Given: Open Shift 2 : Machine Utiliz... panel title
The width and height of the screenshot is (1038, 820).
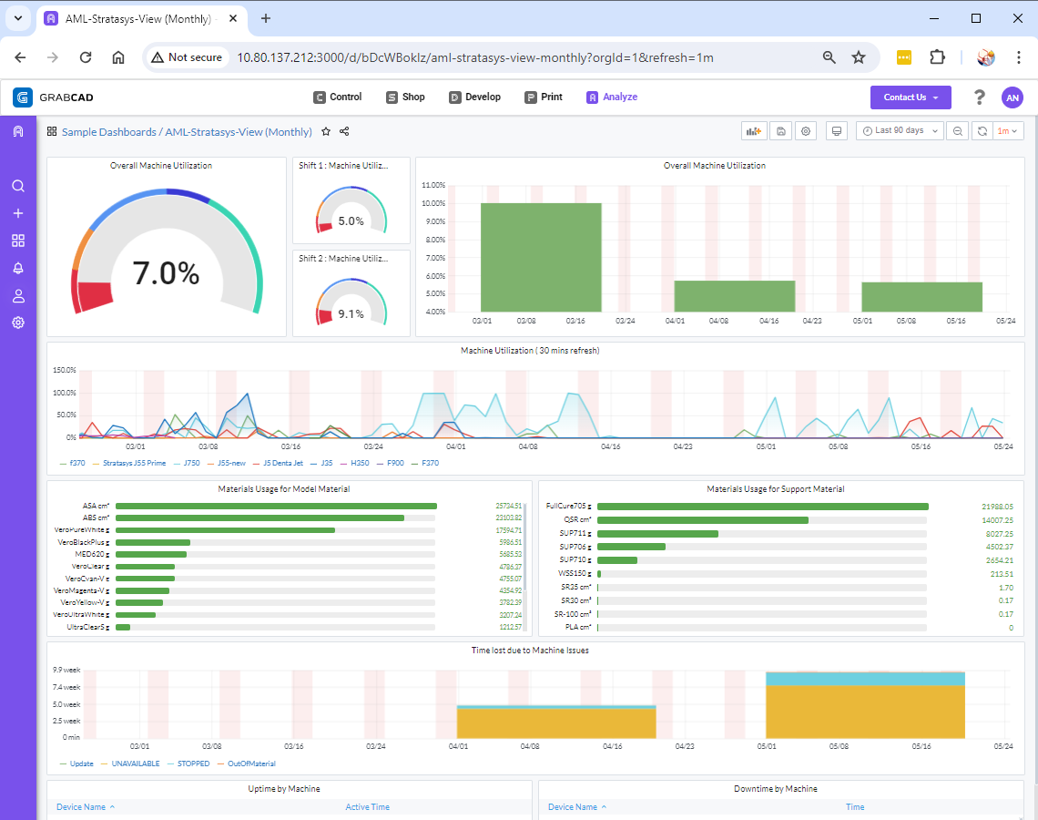Looking at the screenshot, I should pyautogui.click(x=343, y=259).
